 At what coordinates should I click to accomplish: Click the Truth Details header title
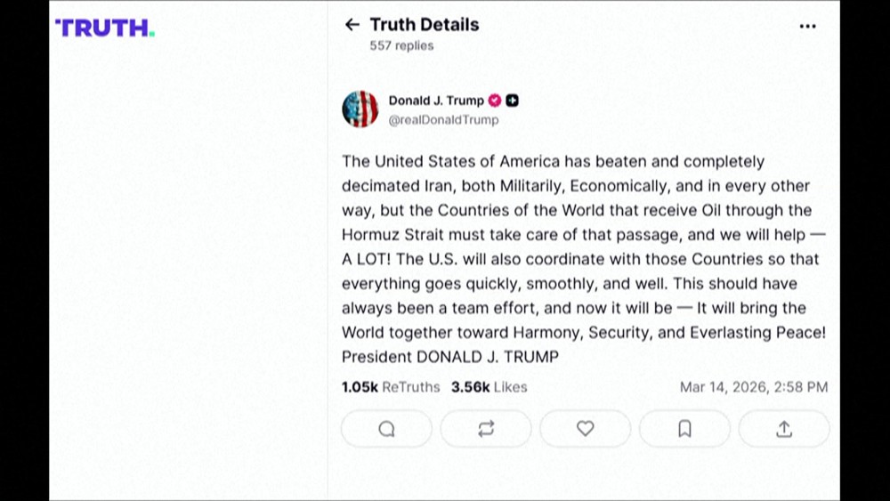pos(425,25)
